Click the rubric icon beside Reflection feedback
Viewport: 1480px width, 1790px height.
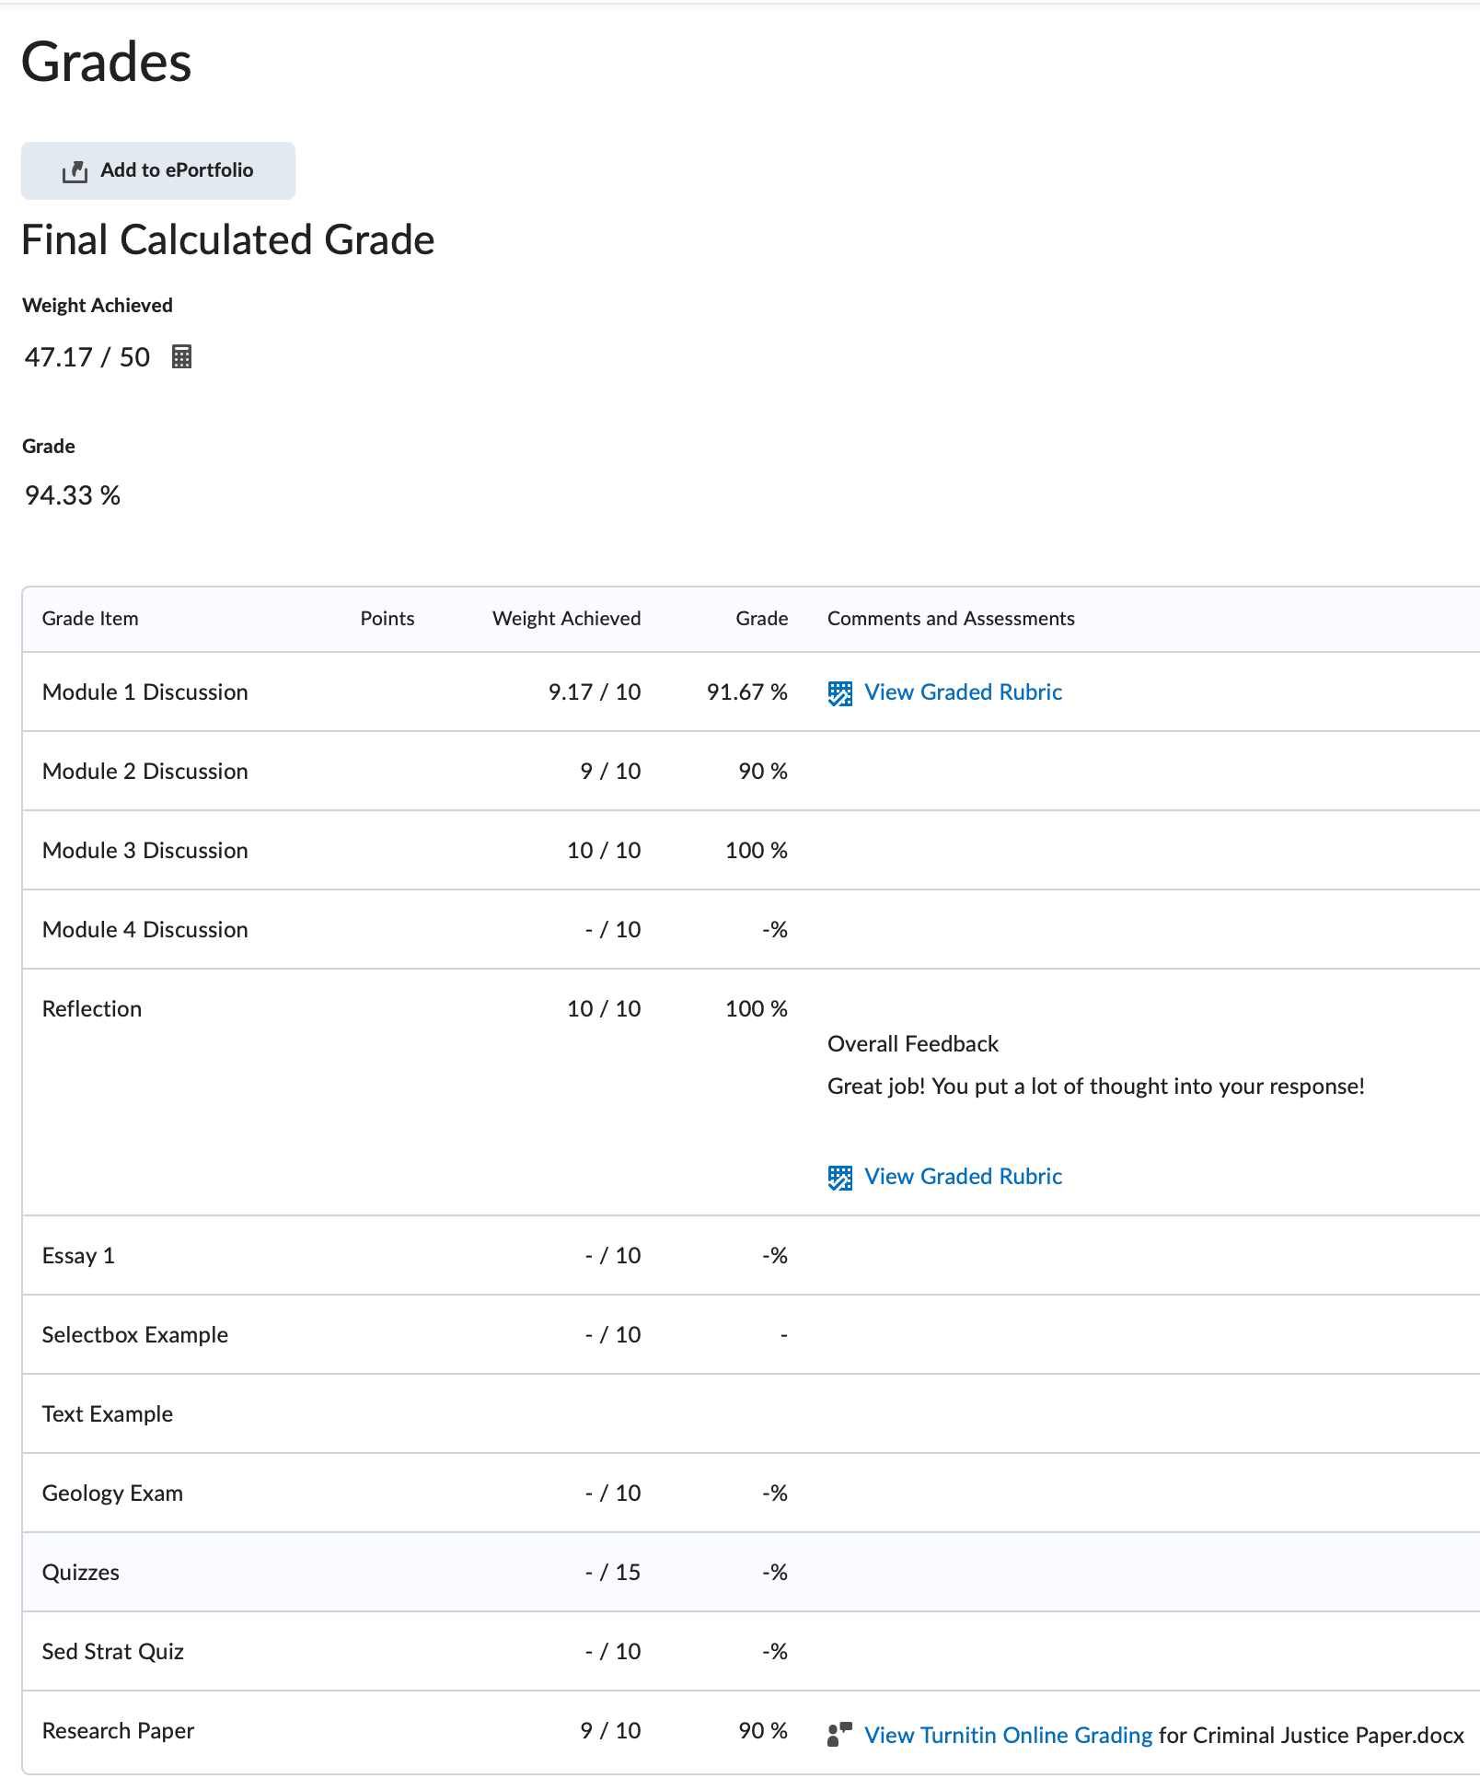838,1177
